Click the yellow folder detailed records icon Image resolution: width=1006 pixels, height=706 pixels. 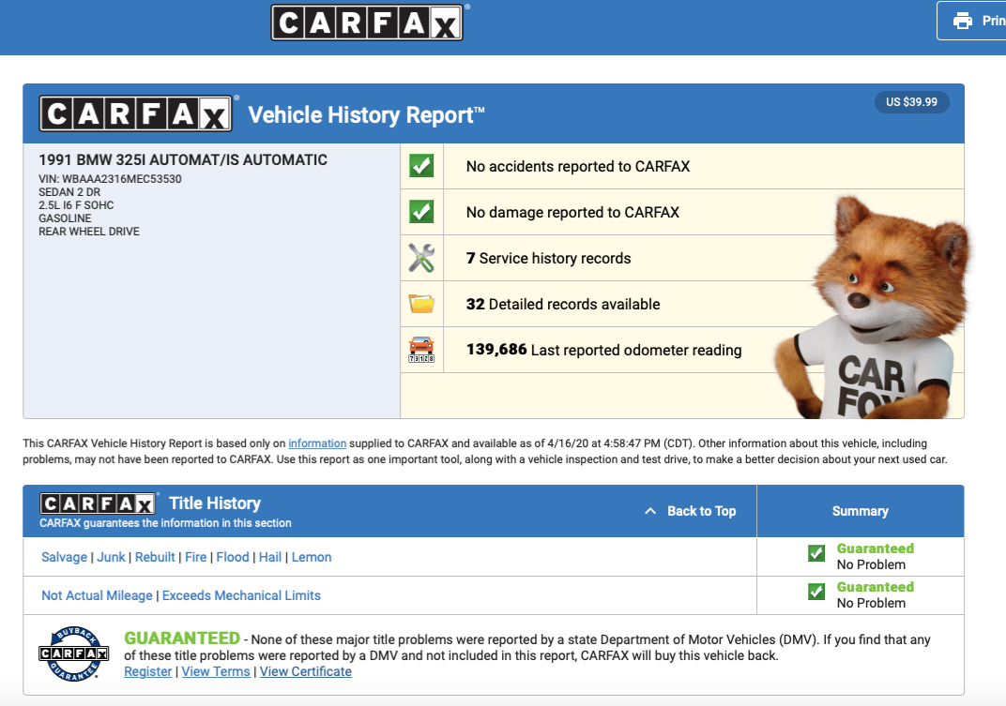click(x=421, y=303)
